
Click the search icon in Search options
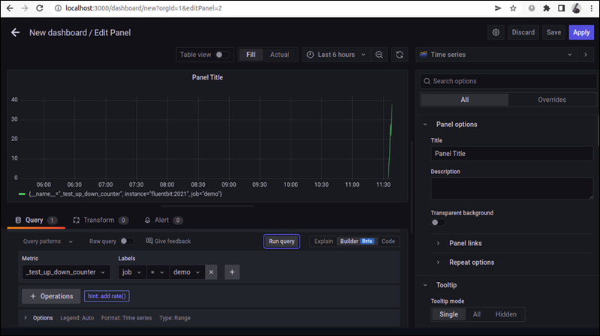(x=427, y=81)
